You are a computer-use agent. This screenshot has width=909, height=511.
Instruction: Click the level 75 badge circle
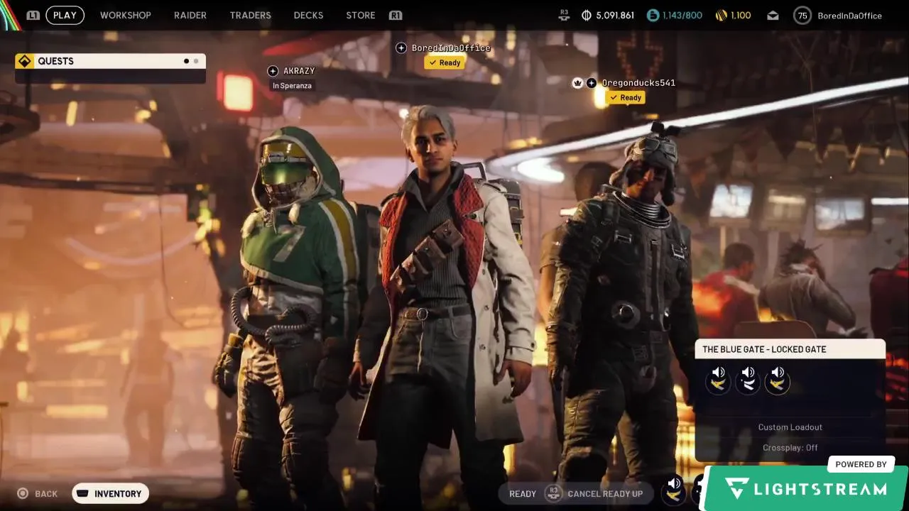click(x=802, y=16)
